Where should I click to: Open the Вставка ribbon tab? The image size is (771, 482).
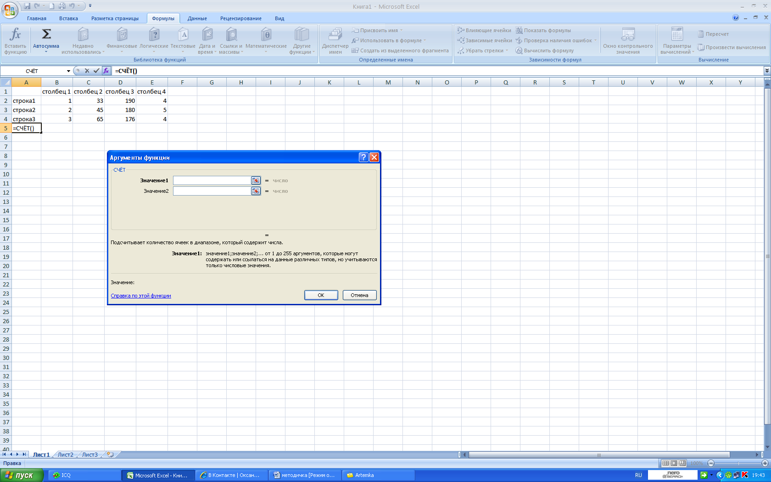point(68,18)
